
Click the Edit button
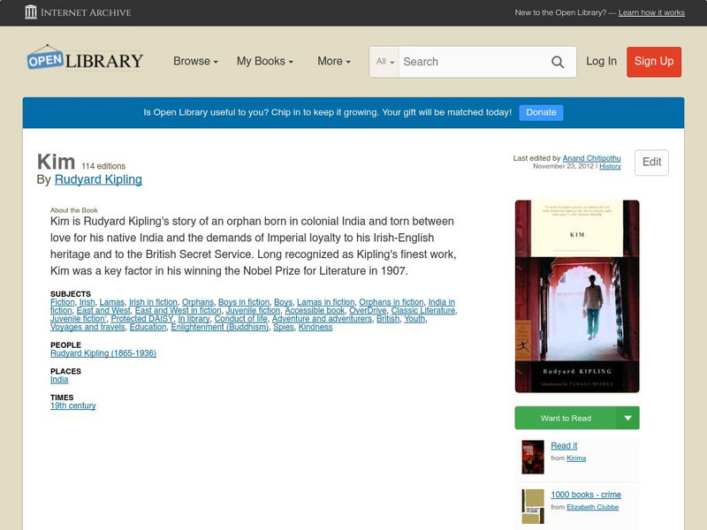651,163
